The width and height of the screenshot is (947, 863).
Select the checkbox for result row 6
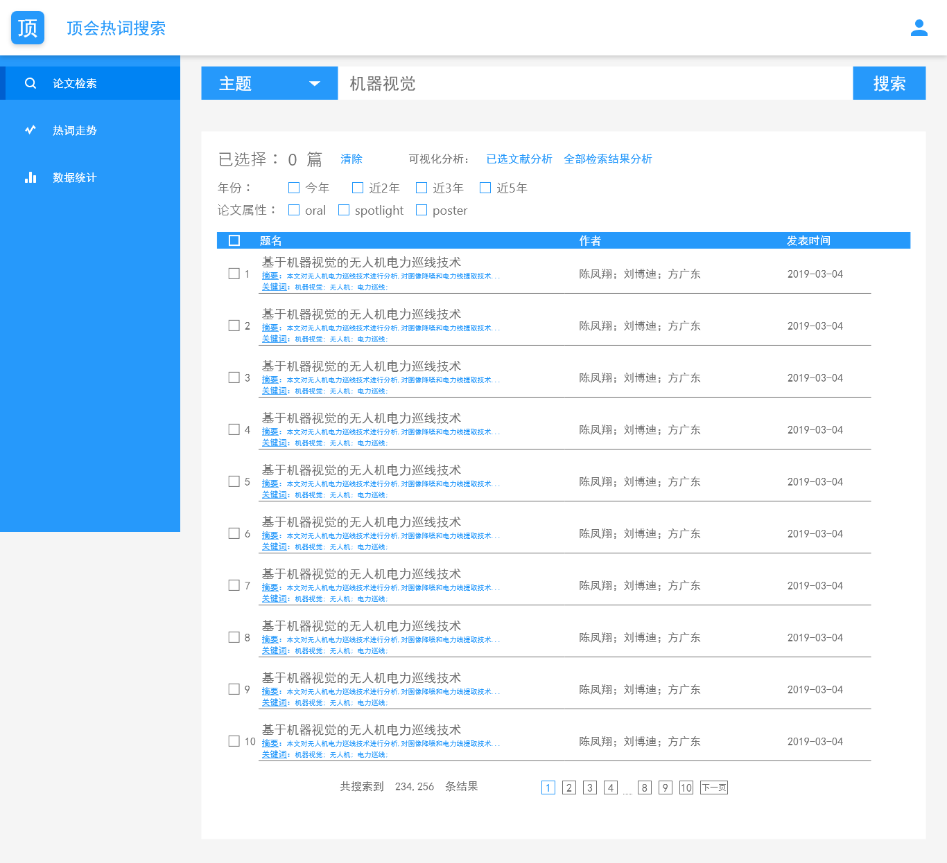click(x=234, y=533)
